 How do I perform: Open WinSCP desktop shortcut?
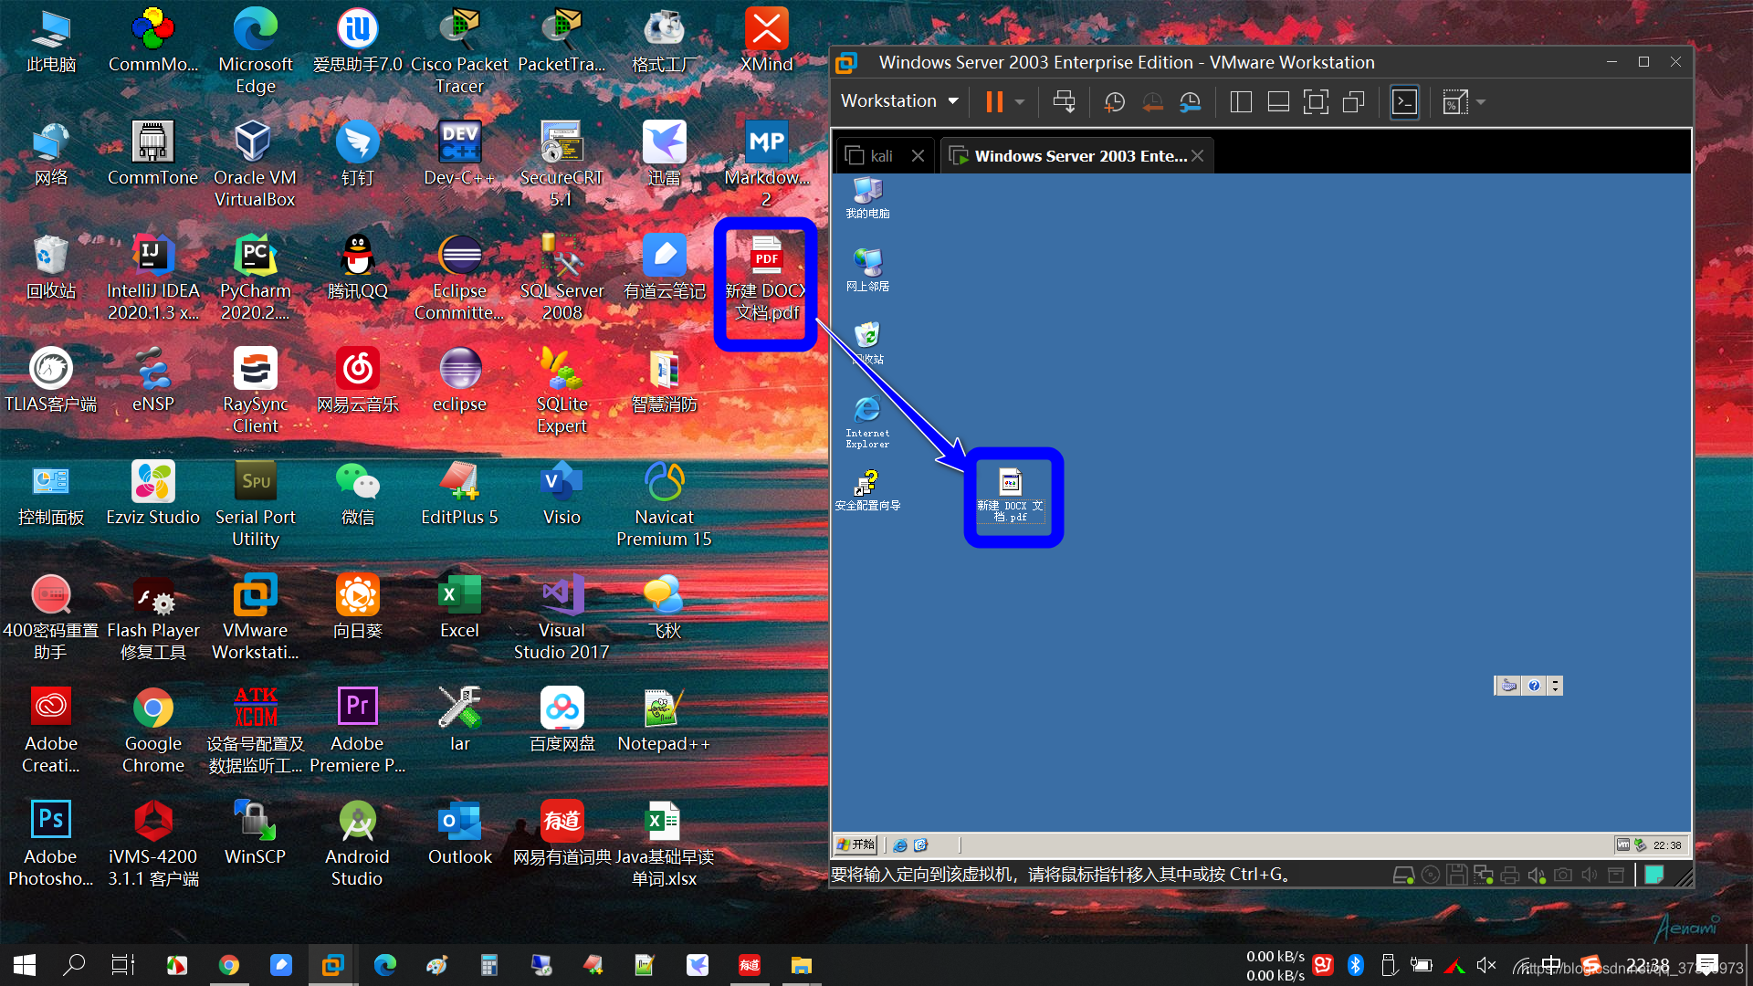tap(255, 832)
